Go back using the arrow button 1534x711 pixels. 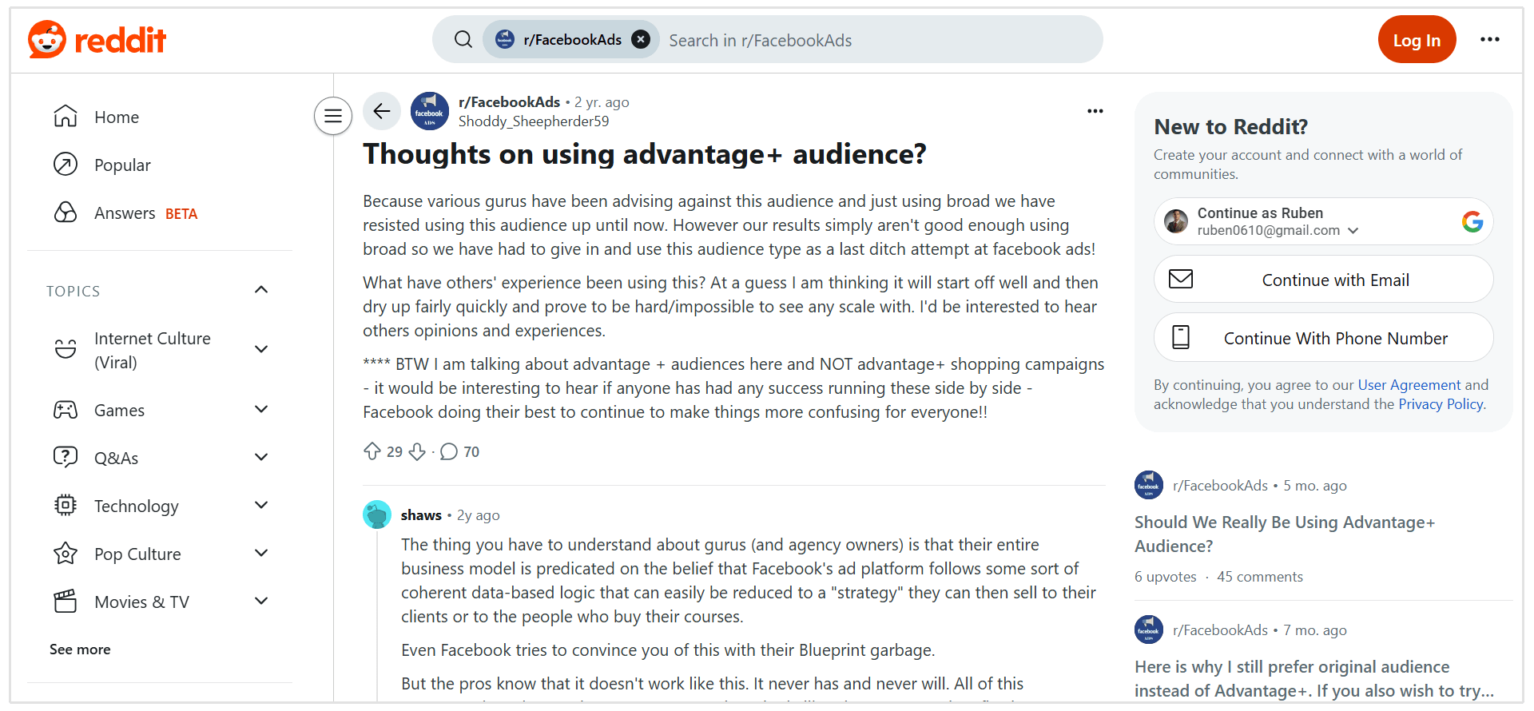pyautogui.click(x=382, y=111)
